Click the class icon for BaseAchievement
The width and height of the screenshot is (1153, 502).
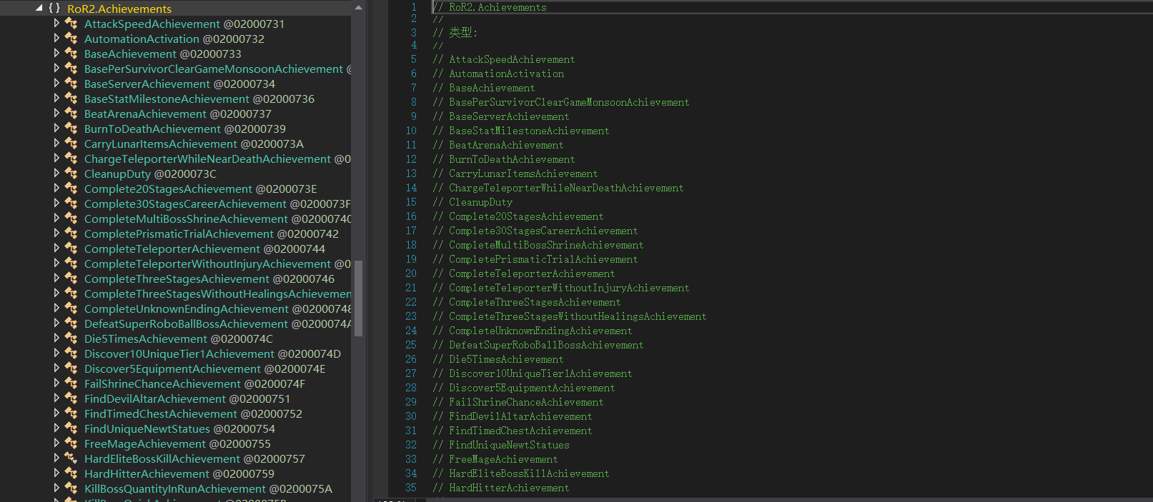71,54
